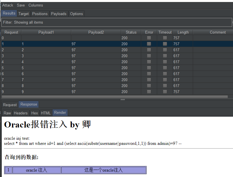Toggle Error checkbox in request 4 row
Image resolution: width=233 pixels, height=177 pixels.
(x=149, y=62)
